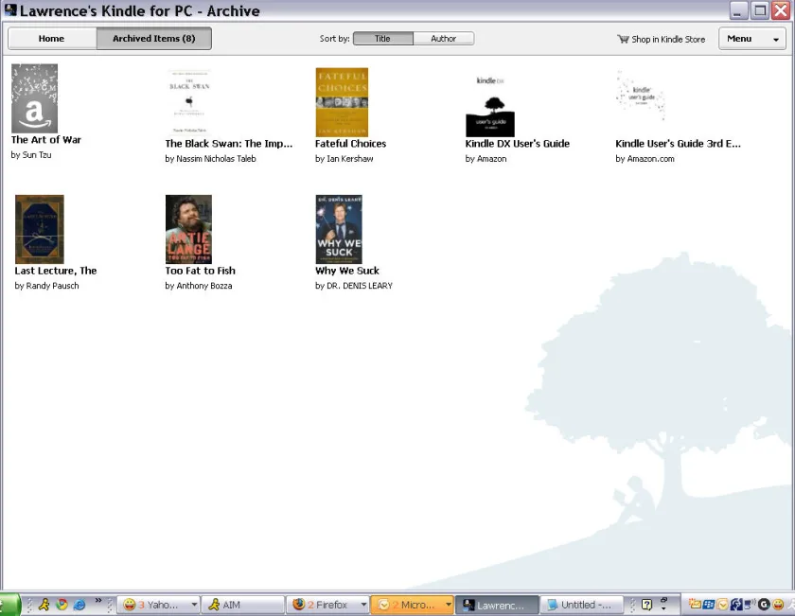Switch to the Untitled taskbar window
Screen dimensions: 795x616
tap(581, 605)
